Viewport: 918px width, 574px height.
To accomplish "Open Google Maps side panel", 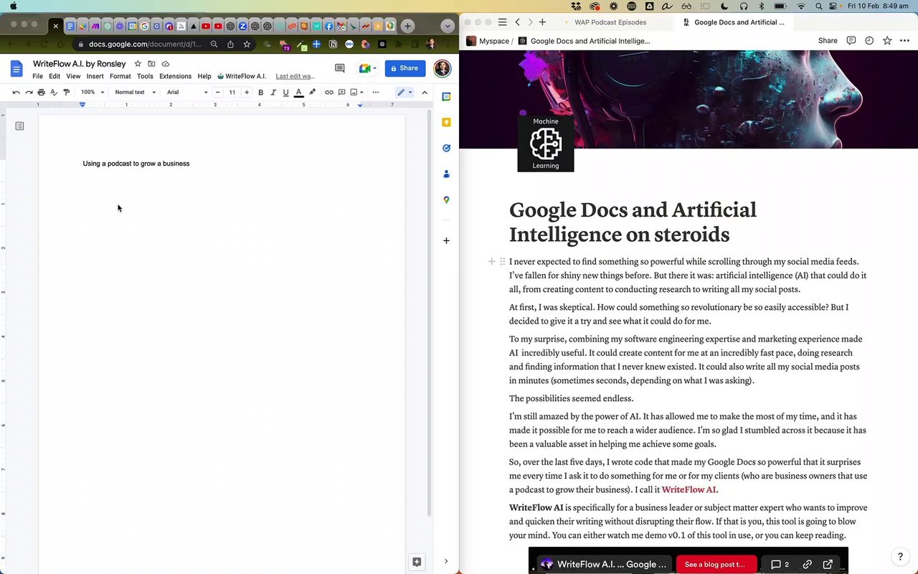I will [x=446, y=200].
